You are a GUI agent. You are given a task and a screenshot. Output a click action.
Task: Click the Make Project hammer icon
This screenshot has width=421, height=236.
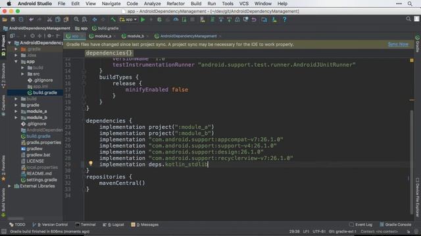tap(113, 20)
